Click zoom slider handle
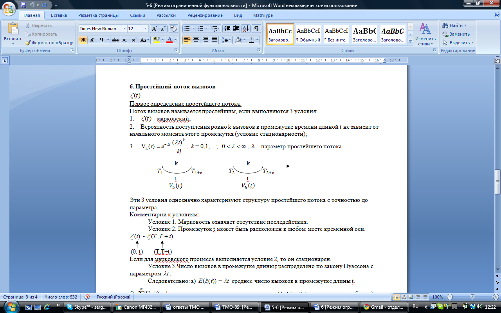Screen dimensions: 501x313 (472, 297)
